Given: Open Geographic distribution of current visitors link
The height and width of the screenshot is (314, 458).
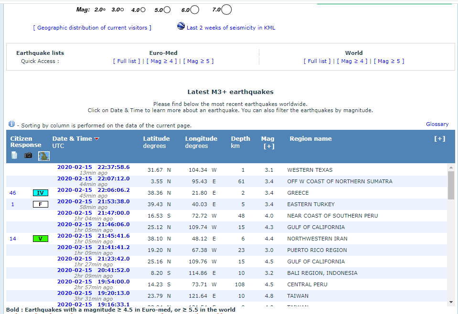Looking at the screenshot, I should pyautogui.click(x=92, y=28).
